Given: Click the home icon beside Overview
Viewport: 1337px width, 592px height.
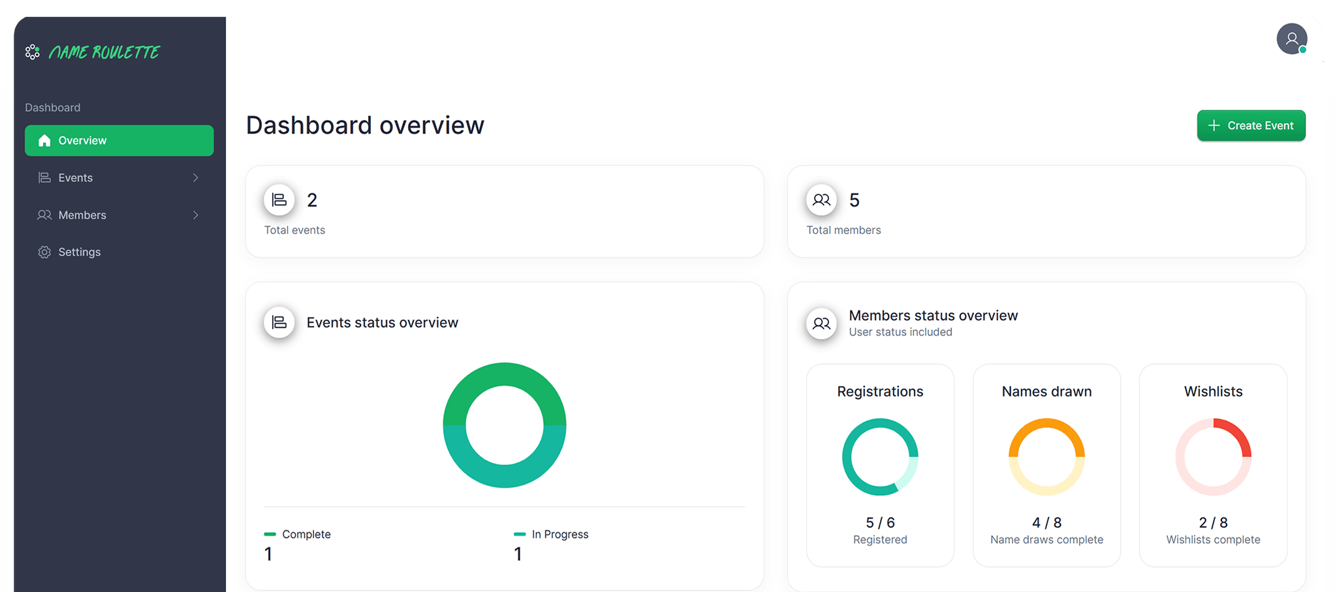Looking at the screenshot, I should pyautogui.click(x=44, y=141).
